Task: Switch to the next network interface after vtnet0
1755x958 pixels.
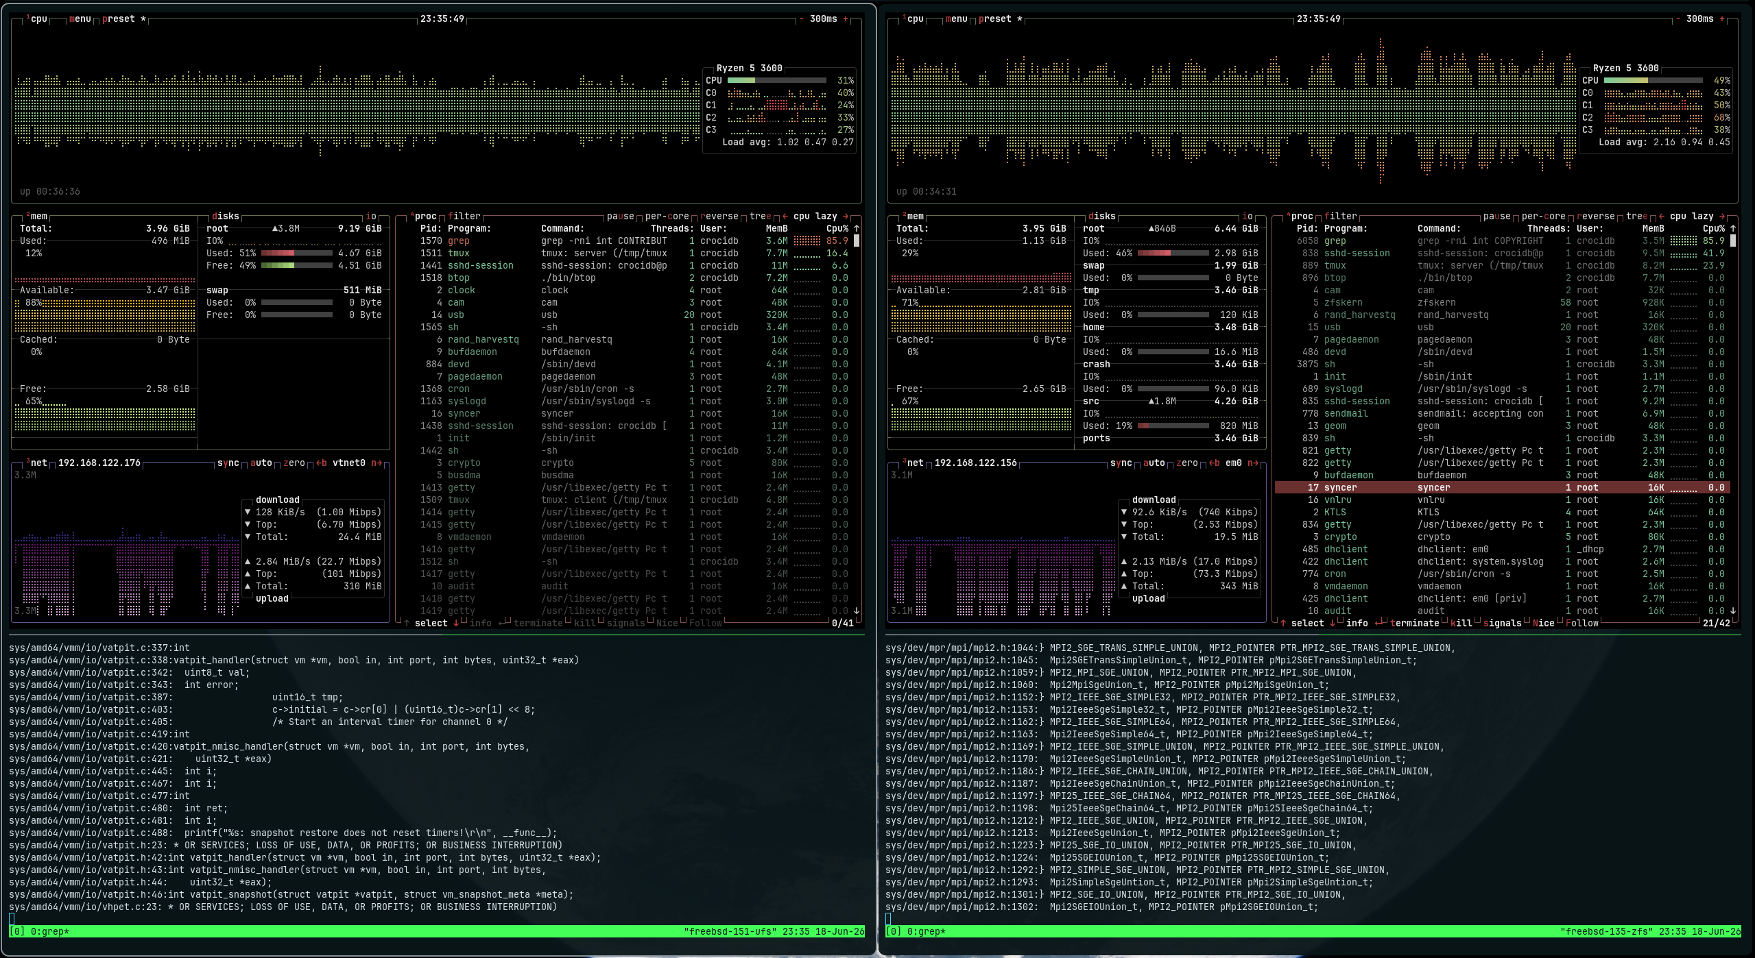Action: [376, 463]
